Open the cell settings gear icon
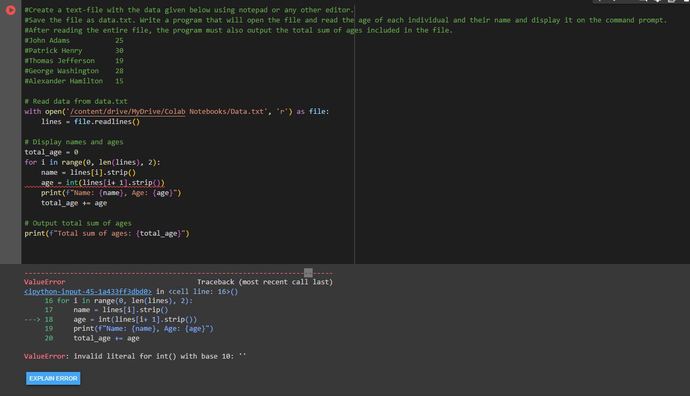This screenshot has width=690, height=396. point(658,3)
